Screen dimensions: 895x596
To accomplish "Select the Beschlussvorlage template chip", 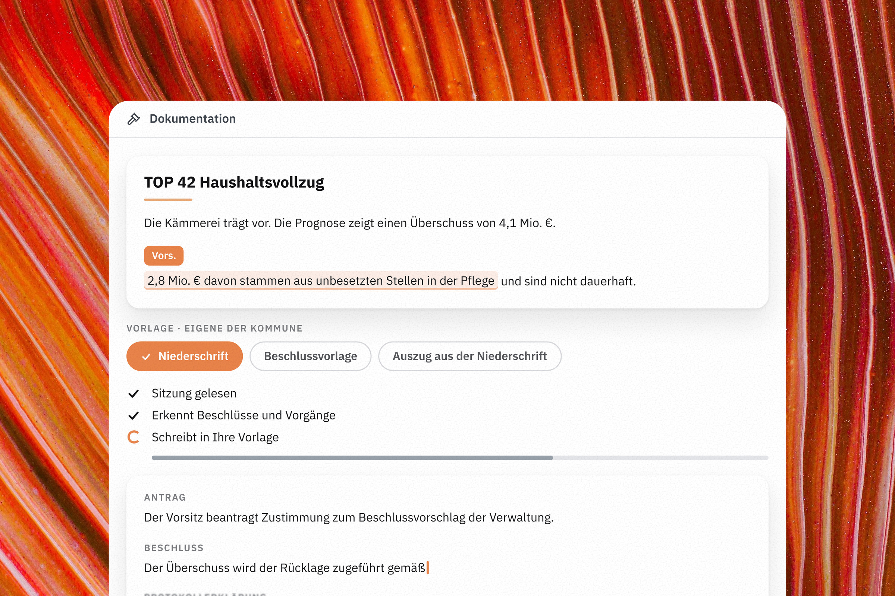I will pyautogui.click(x=311, y=356).
